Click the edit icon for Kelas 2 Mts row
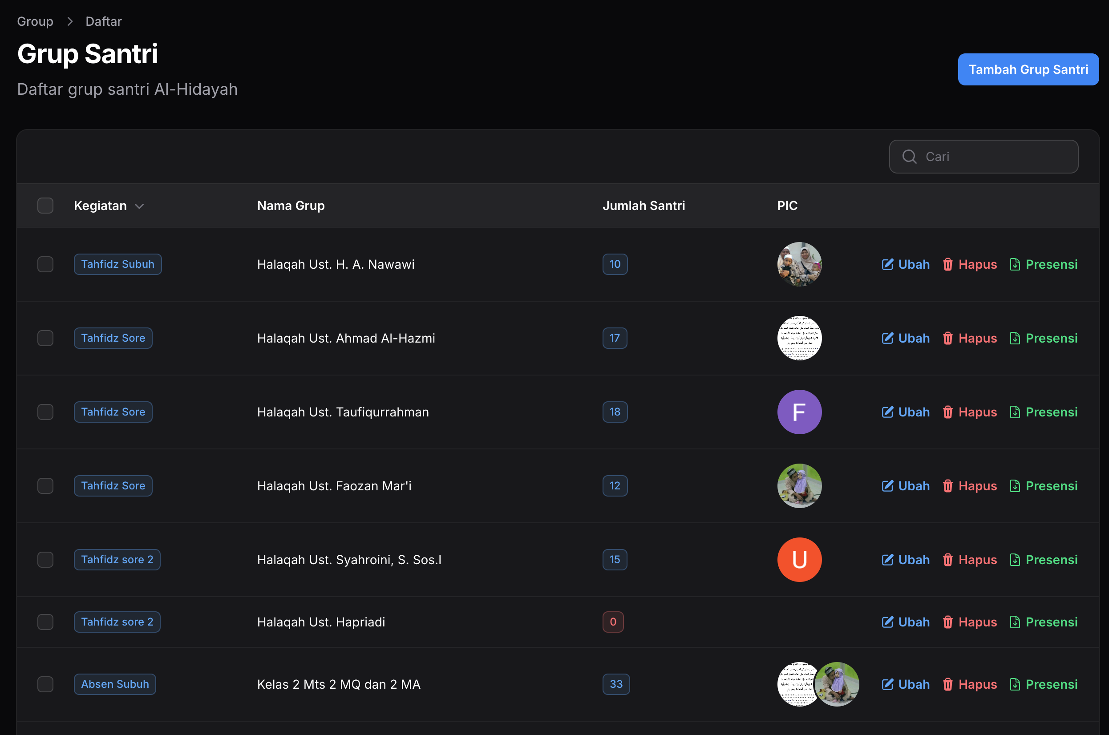Image resolution: width=1109 pixels, height=735 pixels. [x=887, y=684]
